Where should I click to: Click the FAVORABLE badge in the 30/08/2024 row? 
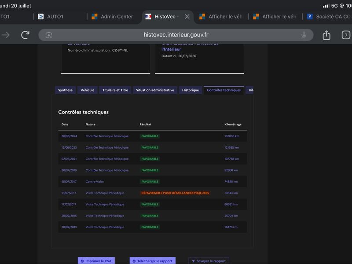(150, 136)
